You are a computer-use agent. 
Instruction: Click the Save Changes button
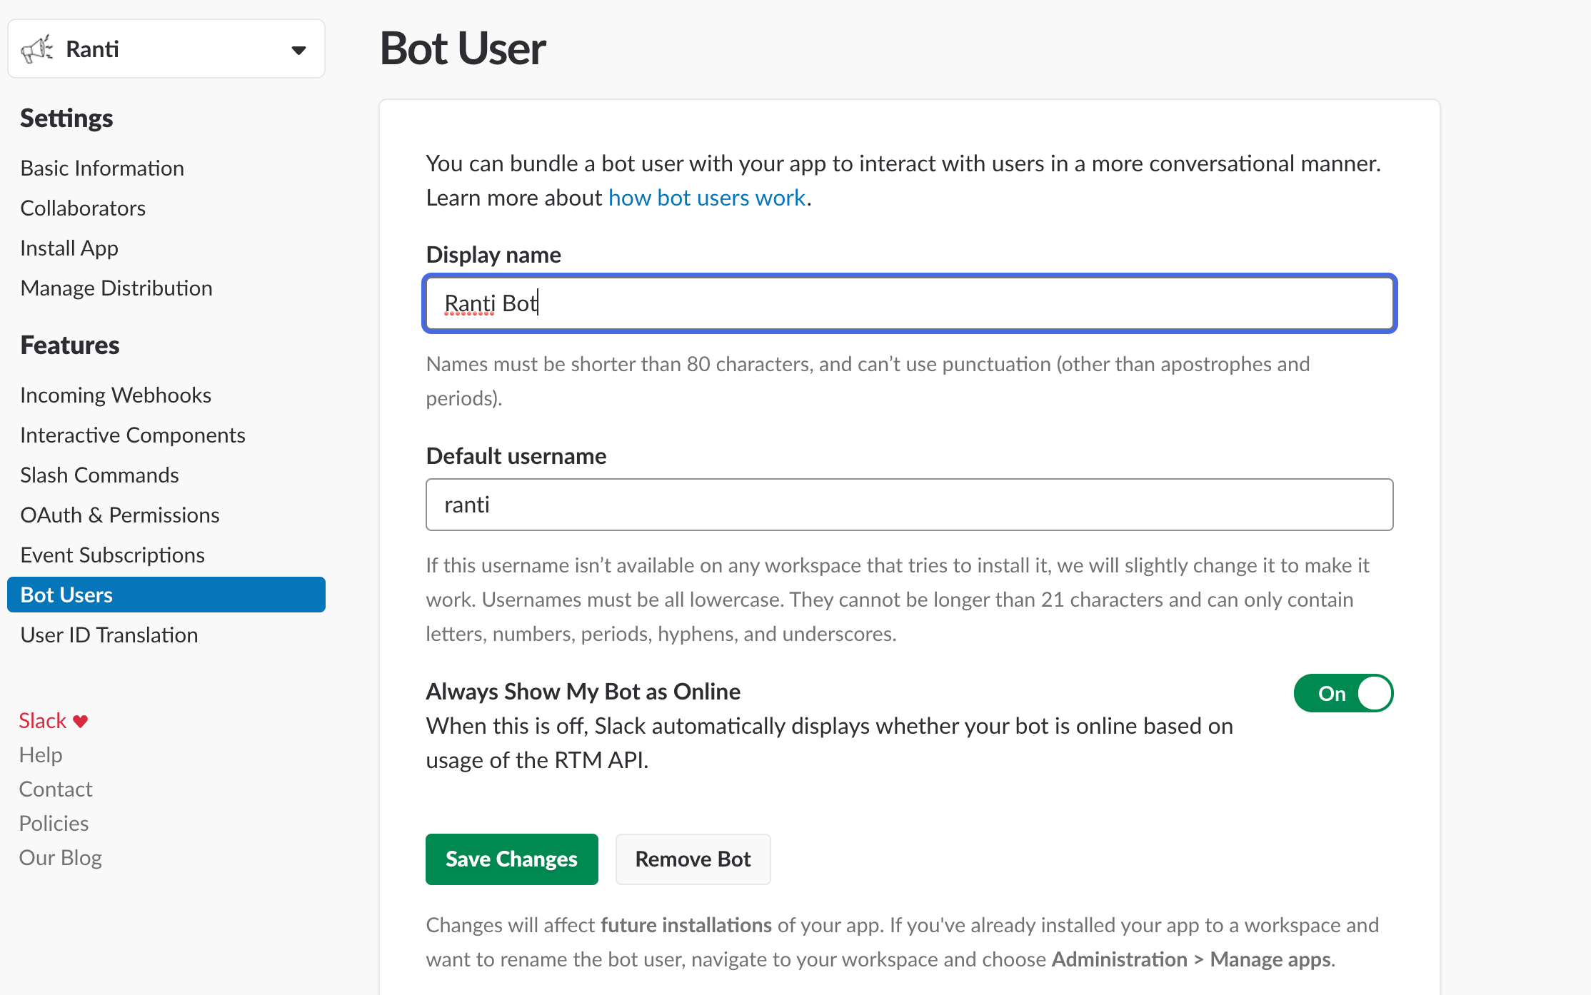click(511, 859)
